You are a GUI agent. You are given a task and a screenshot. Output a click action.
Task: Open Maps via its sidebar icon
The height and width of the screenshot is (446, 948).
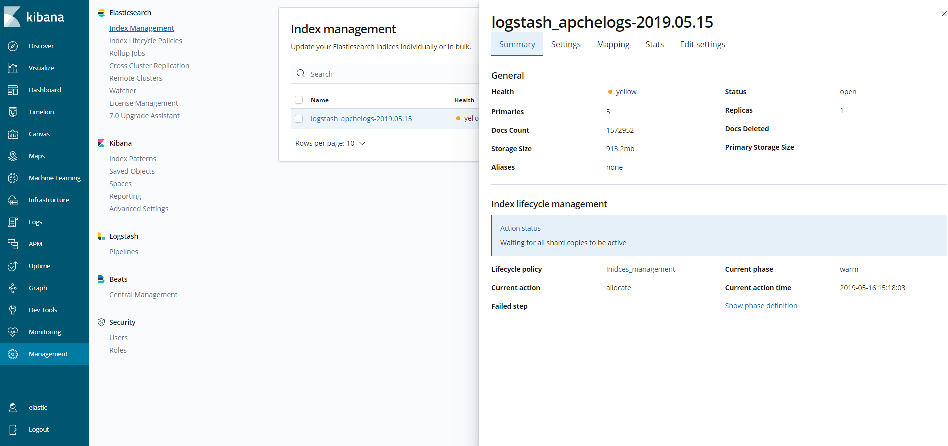[x=13, y=156]
